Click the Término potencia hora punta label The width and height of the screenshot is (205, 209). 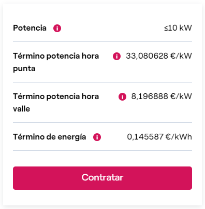[56, 62]
